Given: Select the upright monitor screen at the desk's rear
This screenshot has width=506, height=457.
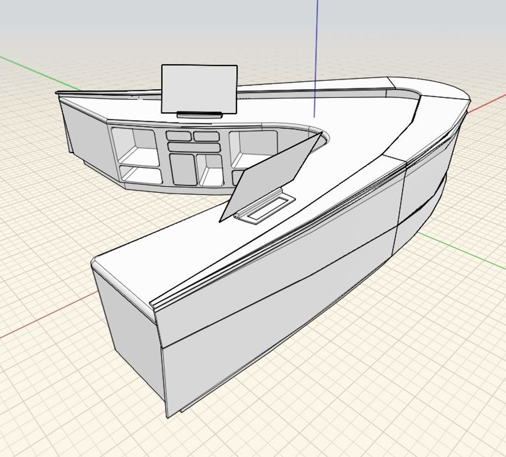Looking at the screenshot, I should click(199, 89).
